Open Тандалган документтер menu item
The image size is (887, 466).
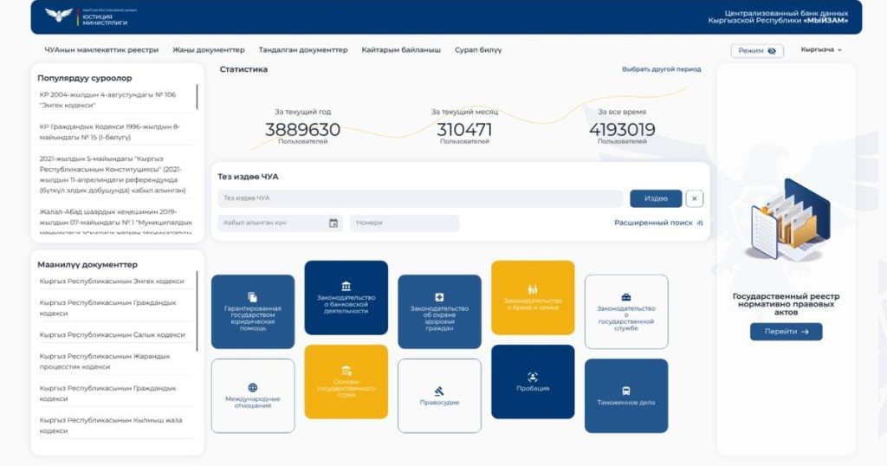pos(303,49)
